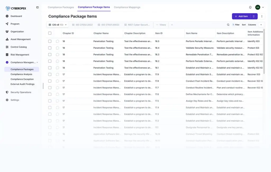Open comment bubble for item 17.7

[57, 88]
